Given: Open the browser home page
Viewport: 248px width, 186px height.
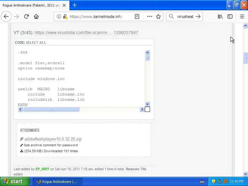Looking at the screenshot, I should (36, 16).
